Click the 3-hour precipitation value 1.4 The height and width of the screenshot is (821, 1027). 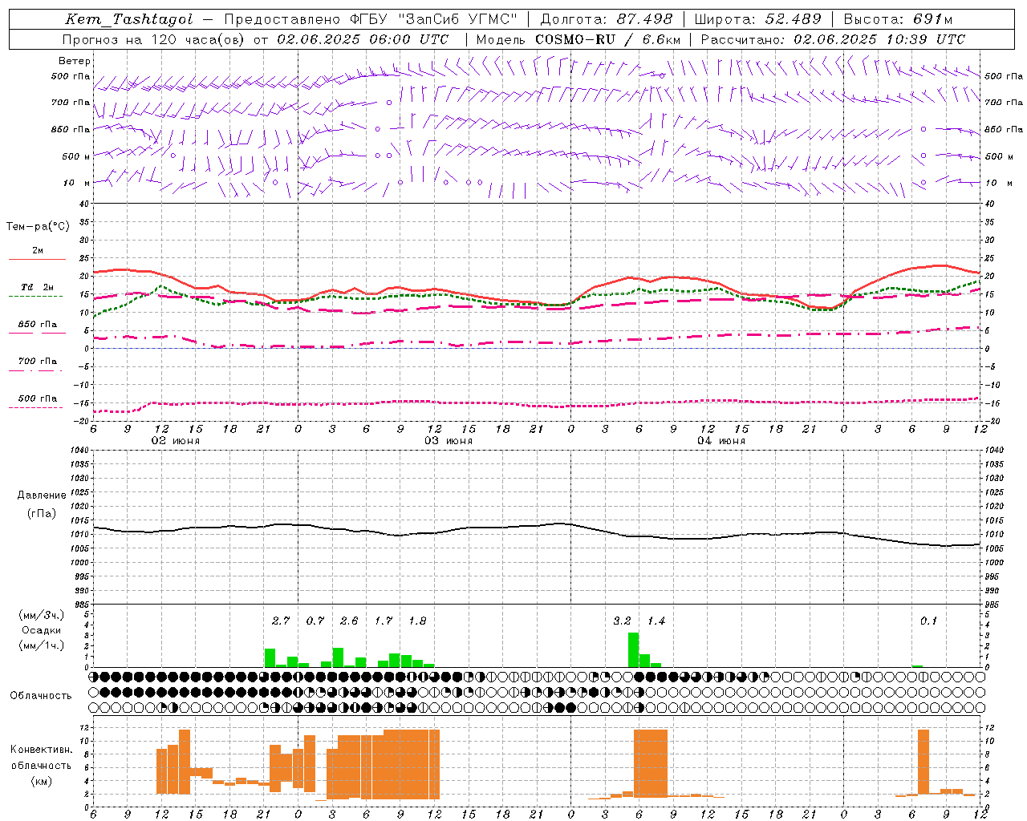tap(656, 621)
